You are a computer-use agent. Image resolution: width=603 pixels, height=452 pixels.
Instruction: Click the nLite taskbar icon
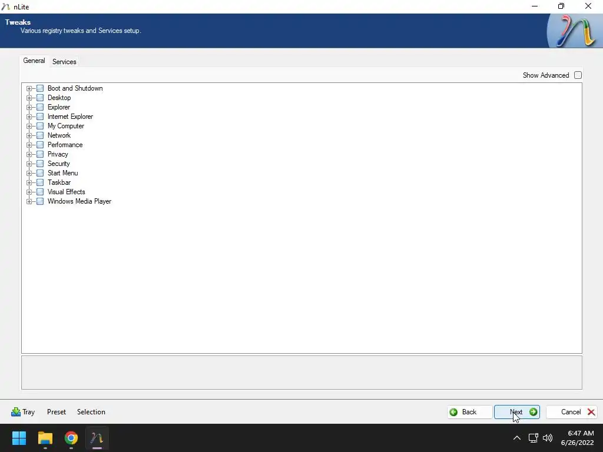(97, 438)
